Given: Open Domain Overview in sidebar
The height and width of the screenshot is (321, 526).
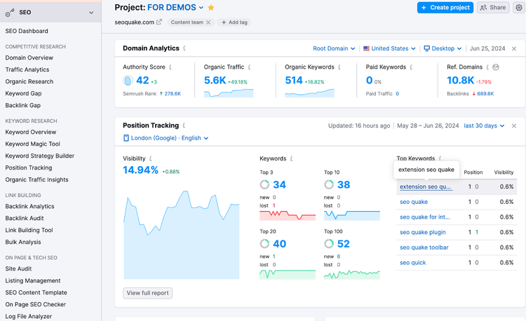Looking at the screenshot, I should 29,57.
